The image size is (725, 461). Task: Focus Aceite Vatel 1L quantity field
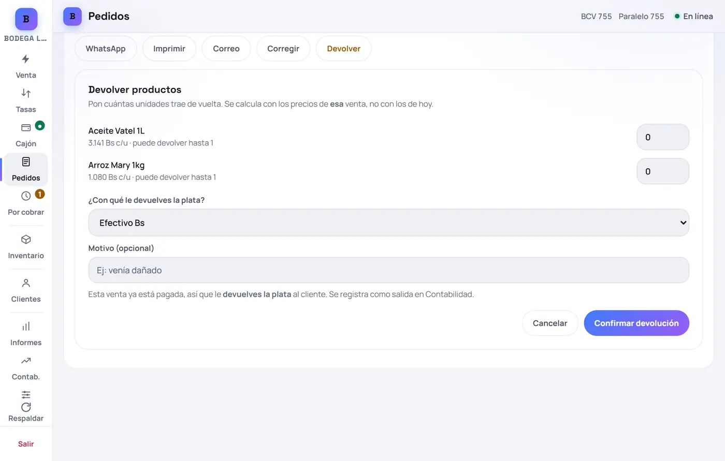pos(663,137)
